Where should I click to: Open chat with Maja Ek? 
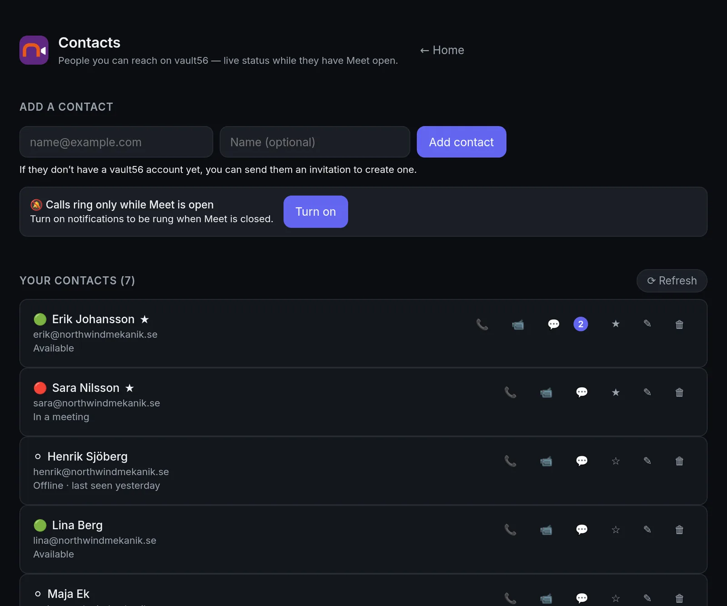(582, 598)
